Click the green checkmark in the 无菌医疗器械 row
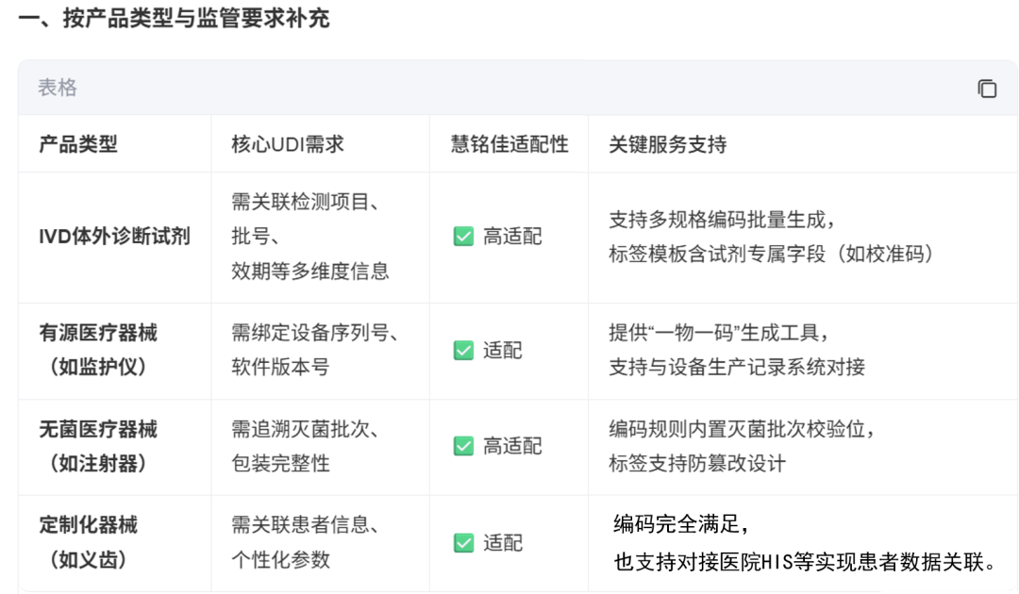 point(463,446)
